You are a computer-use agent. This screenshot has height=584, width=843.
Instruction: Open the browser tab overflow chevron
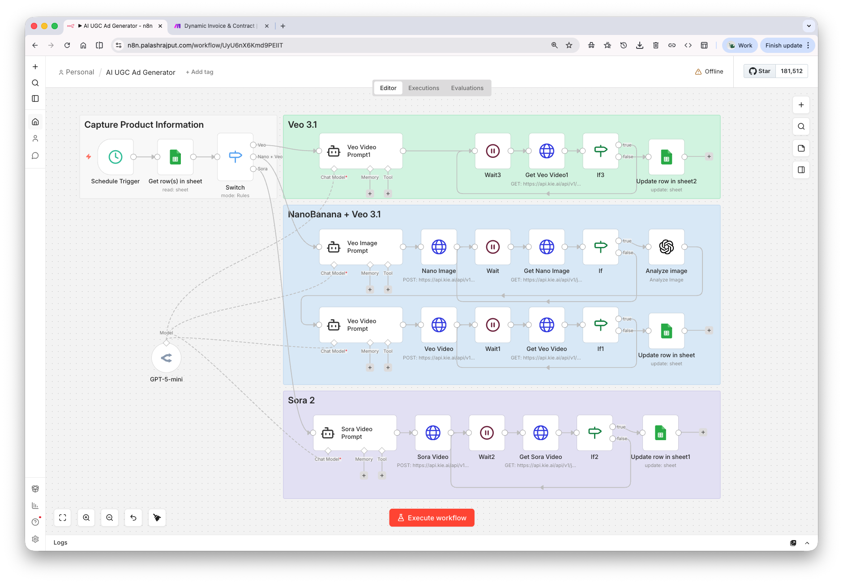809,26
